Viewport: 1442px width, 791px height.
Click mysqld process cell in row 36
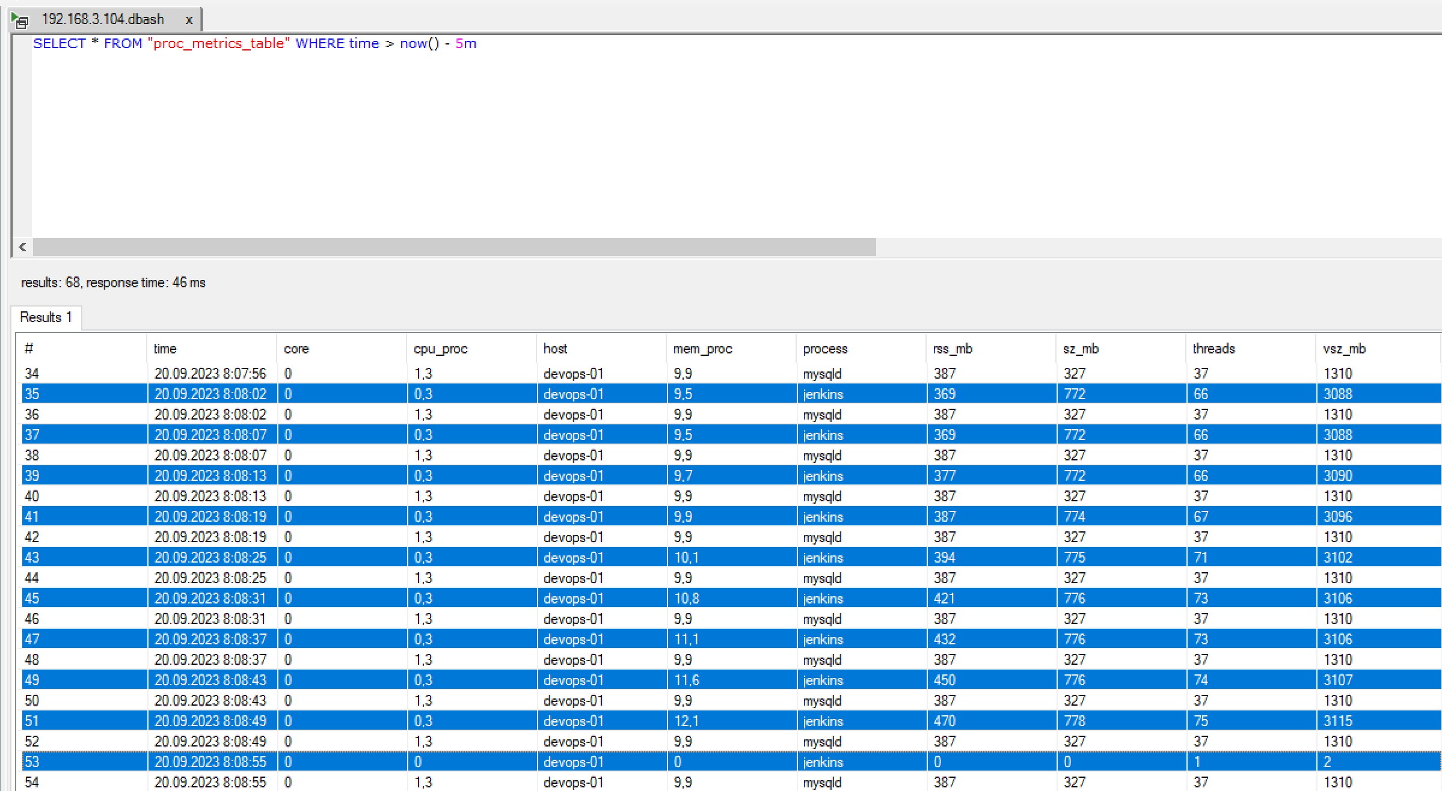point(822,414)
